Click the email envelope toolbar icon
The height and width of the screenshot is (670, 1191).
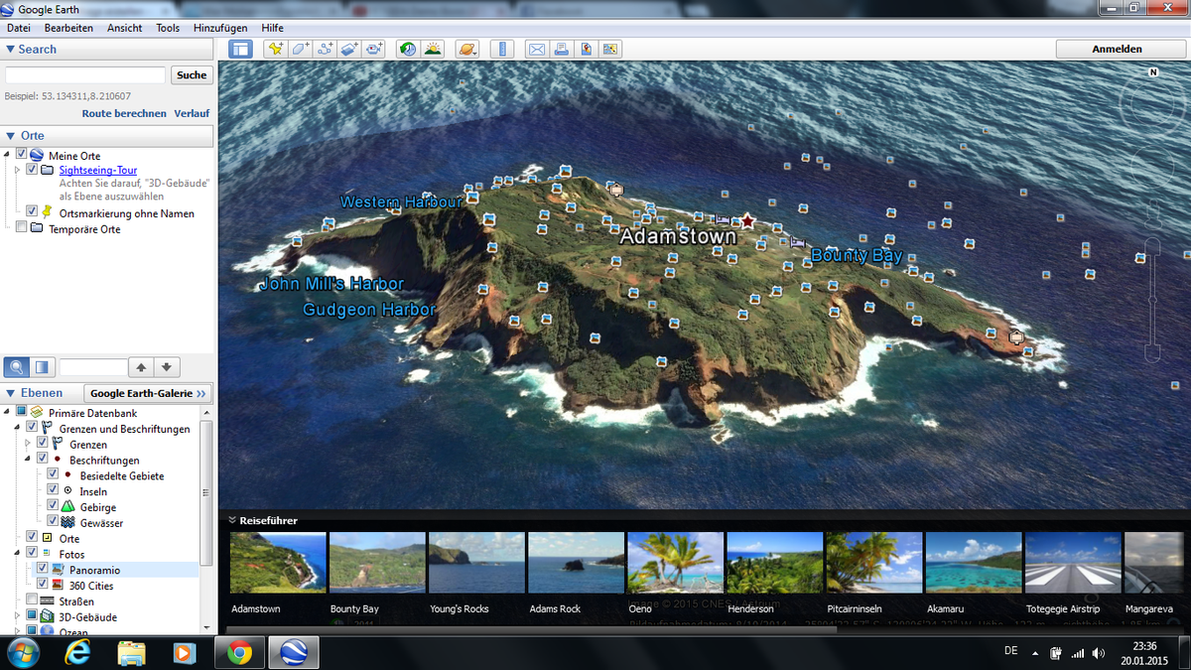click(536, 49)
